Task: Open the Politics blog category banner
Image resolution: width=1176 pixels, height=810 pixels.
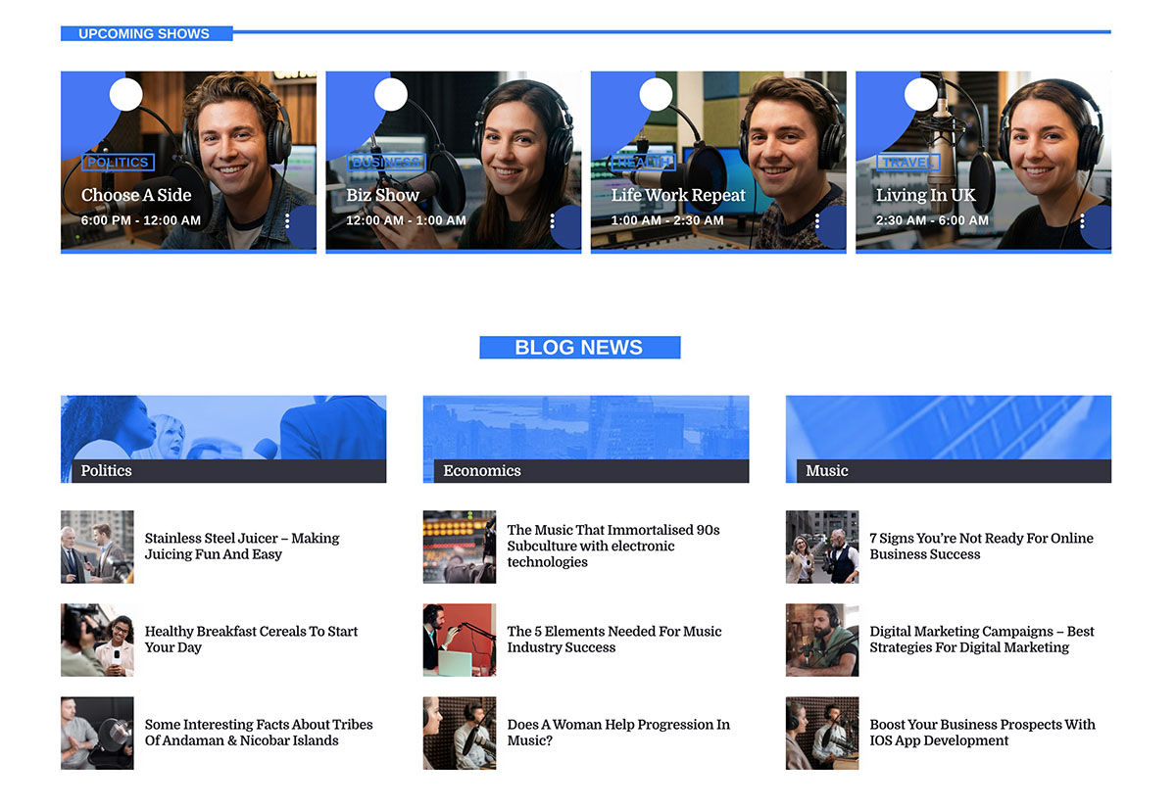Action: coord(223,439)
